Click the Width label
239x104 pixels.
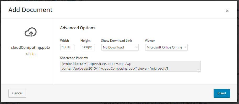pos(64,41)
